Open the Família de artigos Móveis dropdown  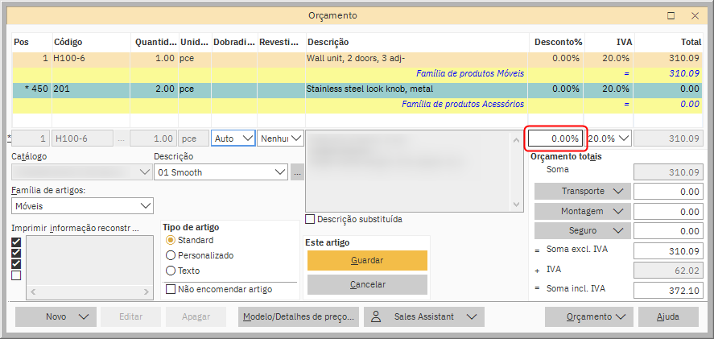tap(81, 207)
